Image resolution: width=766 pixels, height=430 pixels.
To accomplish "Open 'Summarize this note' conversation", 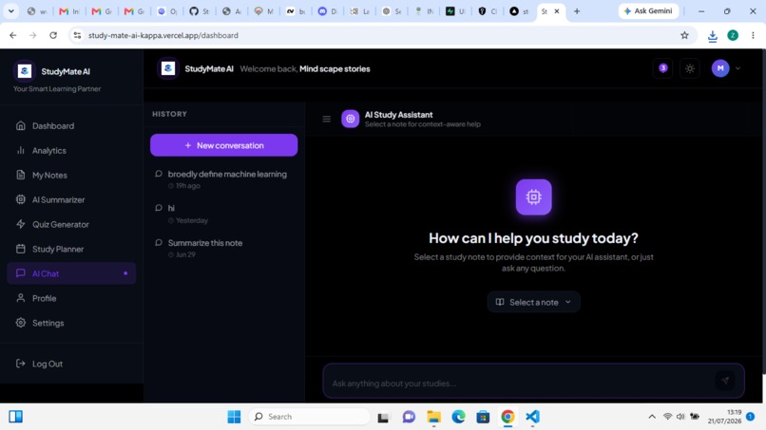I will point(223,248).
